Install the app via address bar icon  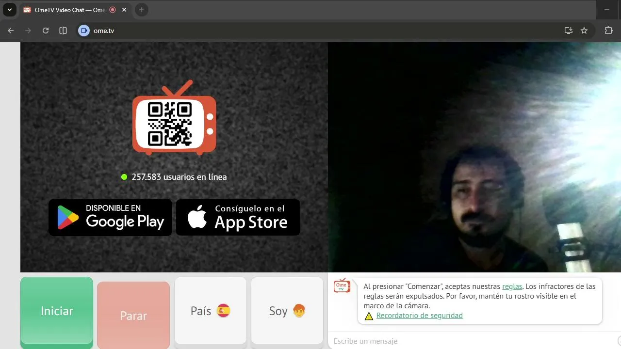[x=569, y=31]
